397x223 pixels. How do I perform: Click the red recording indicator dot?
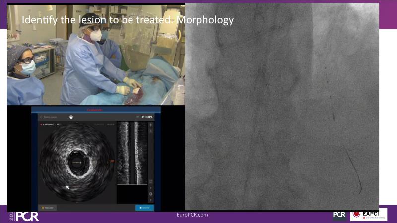(x=40, y=125)
